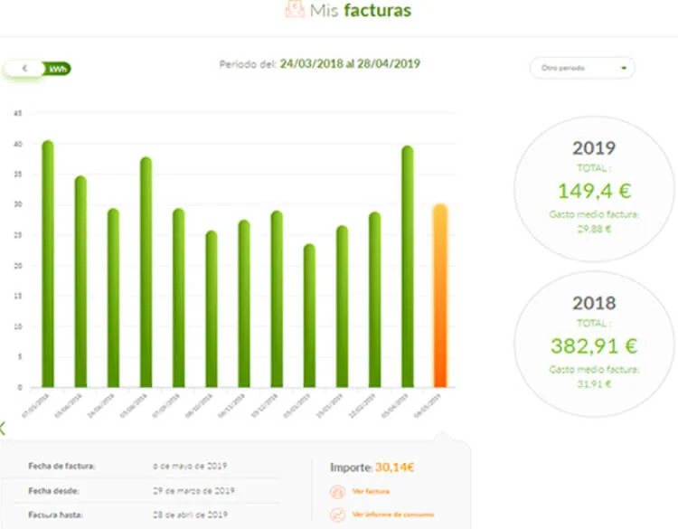Select the orange highlighted bar
678x529 pixels.
pyautogui.click(x=439, y=296)
